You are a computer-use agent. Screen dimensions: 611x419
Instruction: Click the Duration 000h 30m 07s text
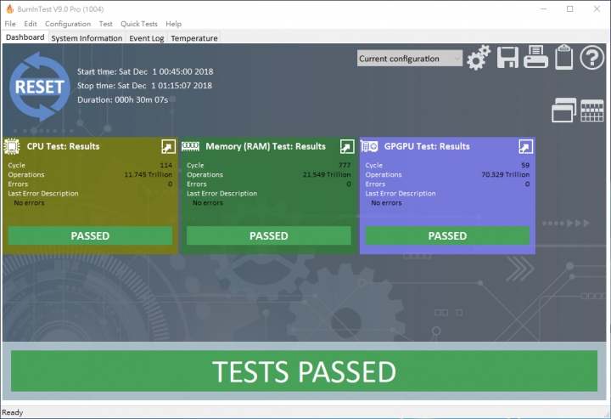pyautogui.click(x=122, y=100)
